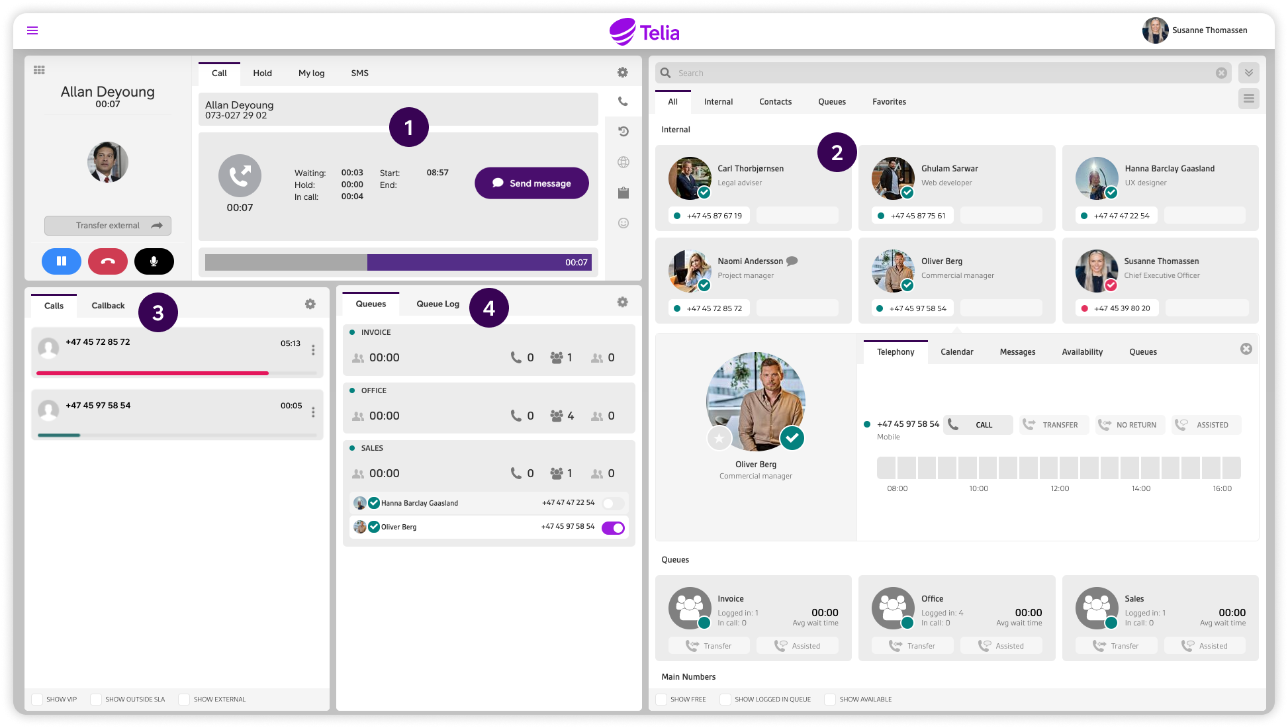Open the clipboard notes icon

click(623, 193)
